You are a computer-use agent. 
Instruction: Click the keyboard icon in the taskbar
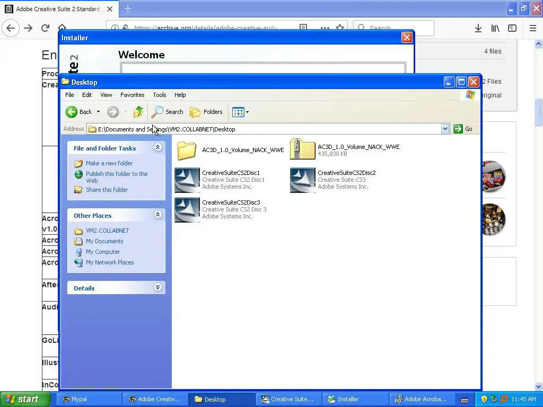[465, 400]
